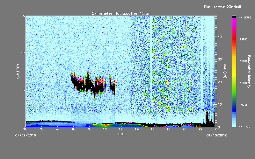Click the 20 kft tick label
255x159 pixels.
220,82
